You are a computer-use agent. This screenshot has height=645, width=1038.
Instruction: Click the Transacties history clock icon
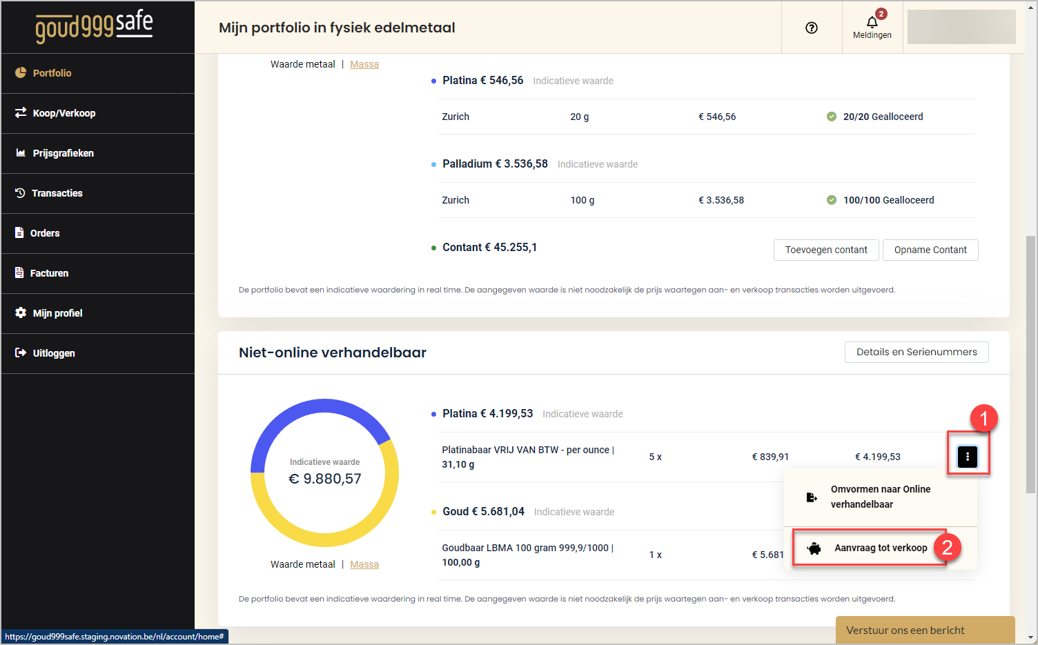(x=20, y=192)
